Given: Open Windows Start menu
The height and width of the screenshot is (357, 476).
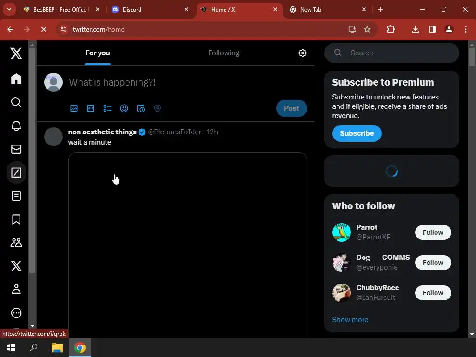Looking at the screenshot, I should point(11,348).
